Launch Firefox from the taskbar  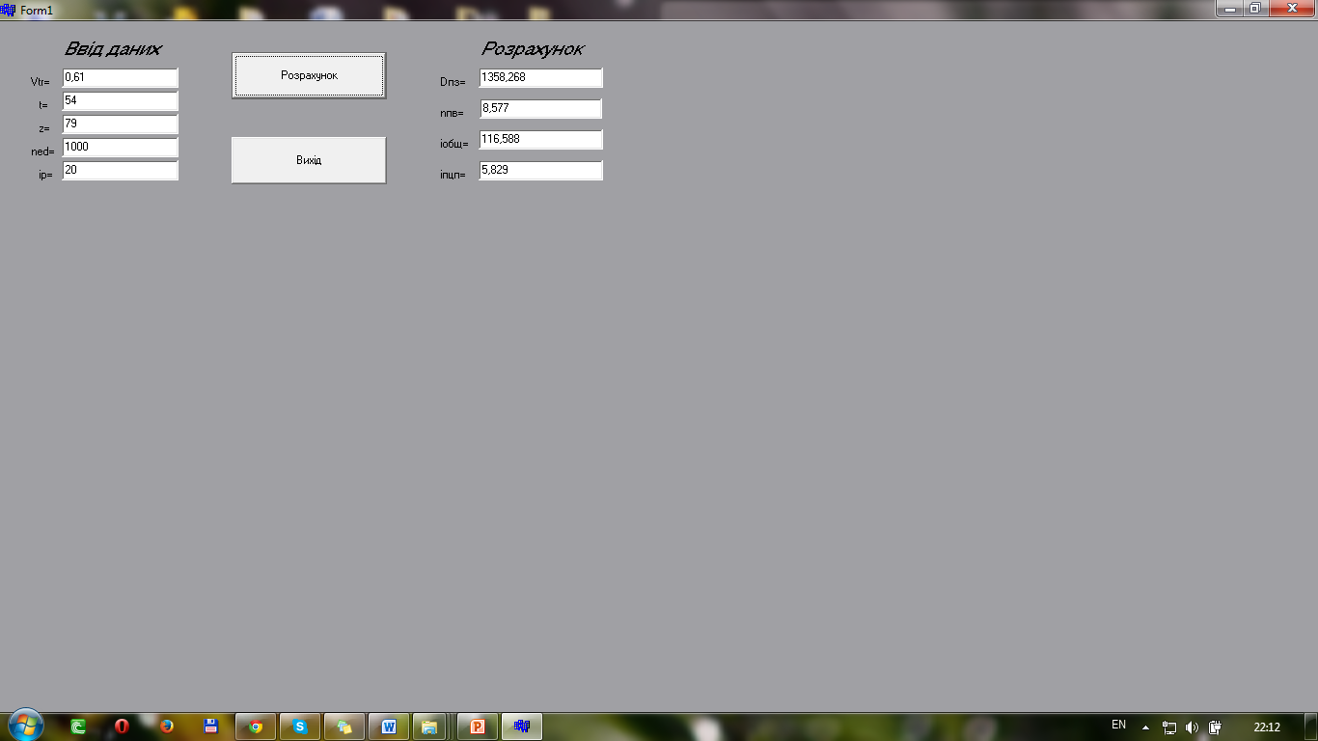tap(166, 727)
